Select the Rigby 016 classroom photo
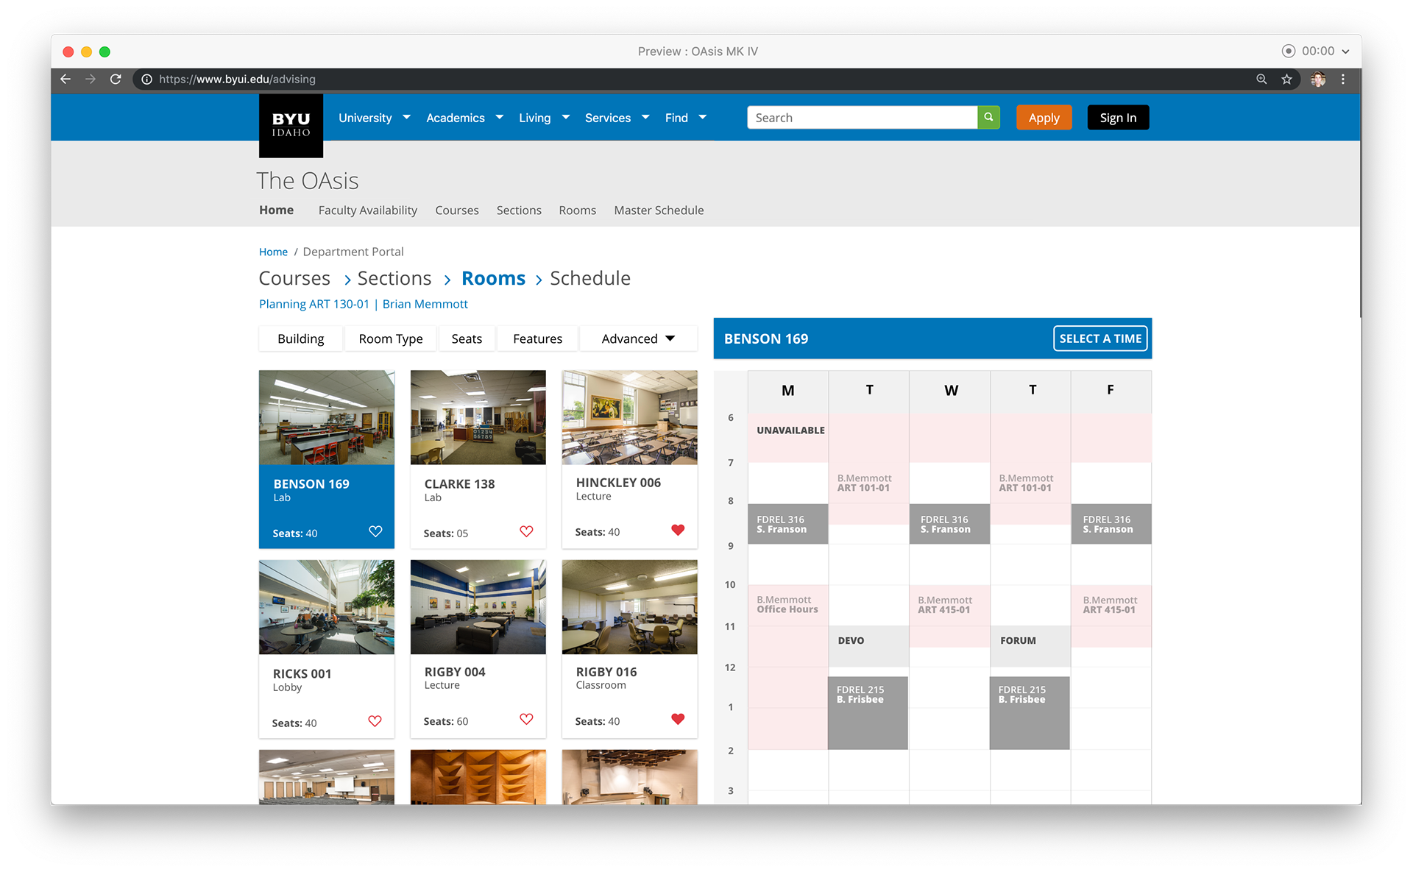The height and width of the screenshot is (872, 1413). pos(630,607)
